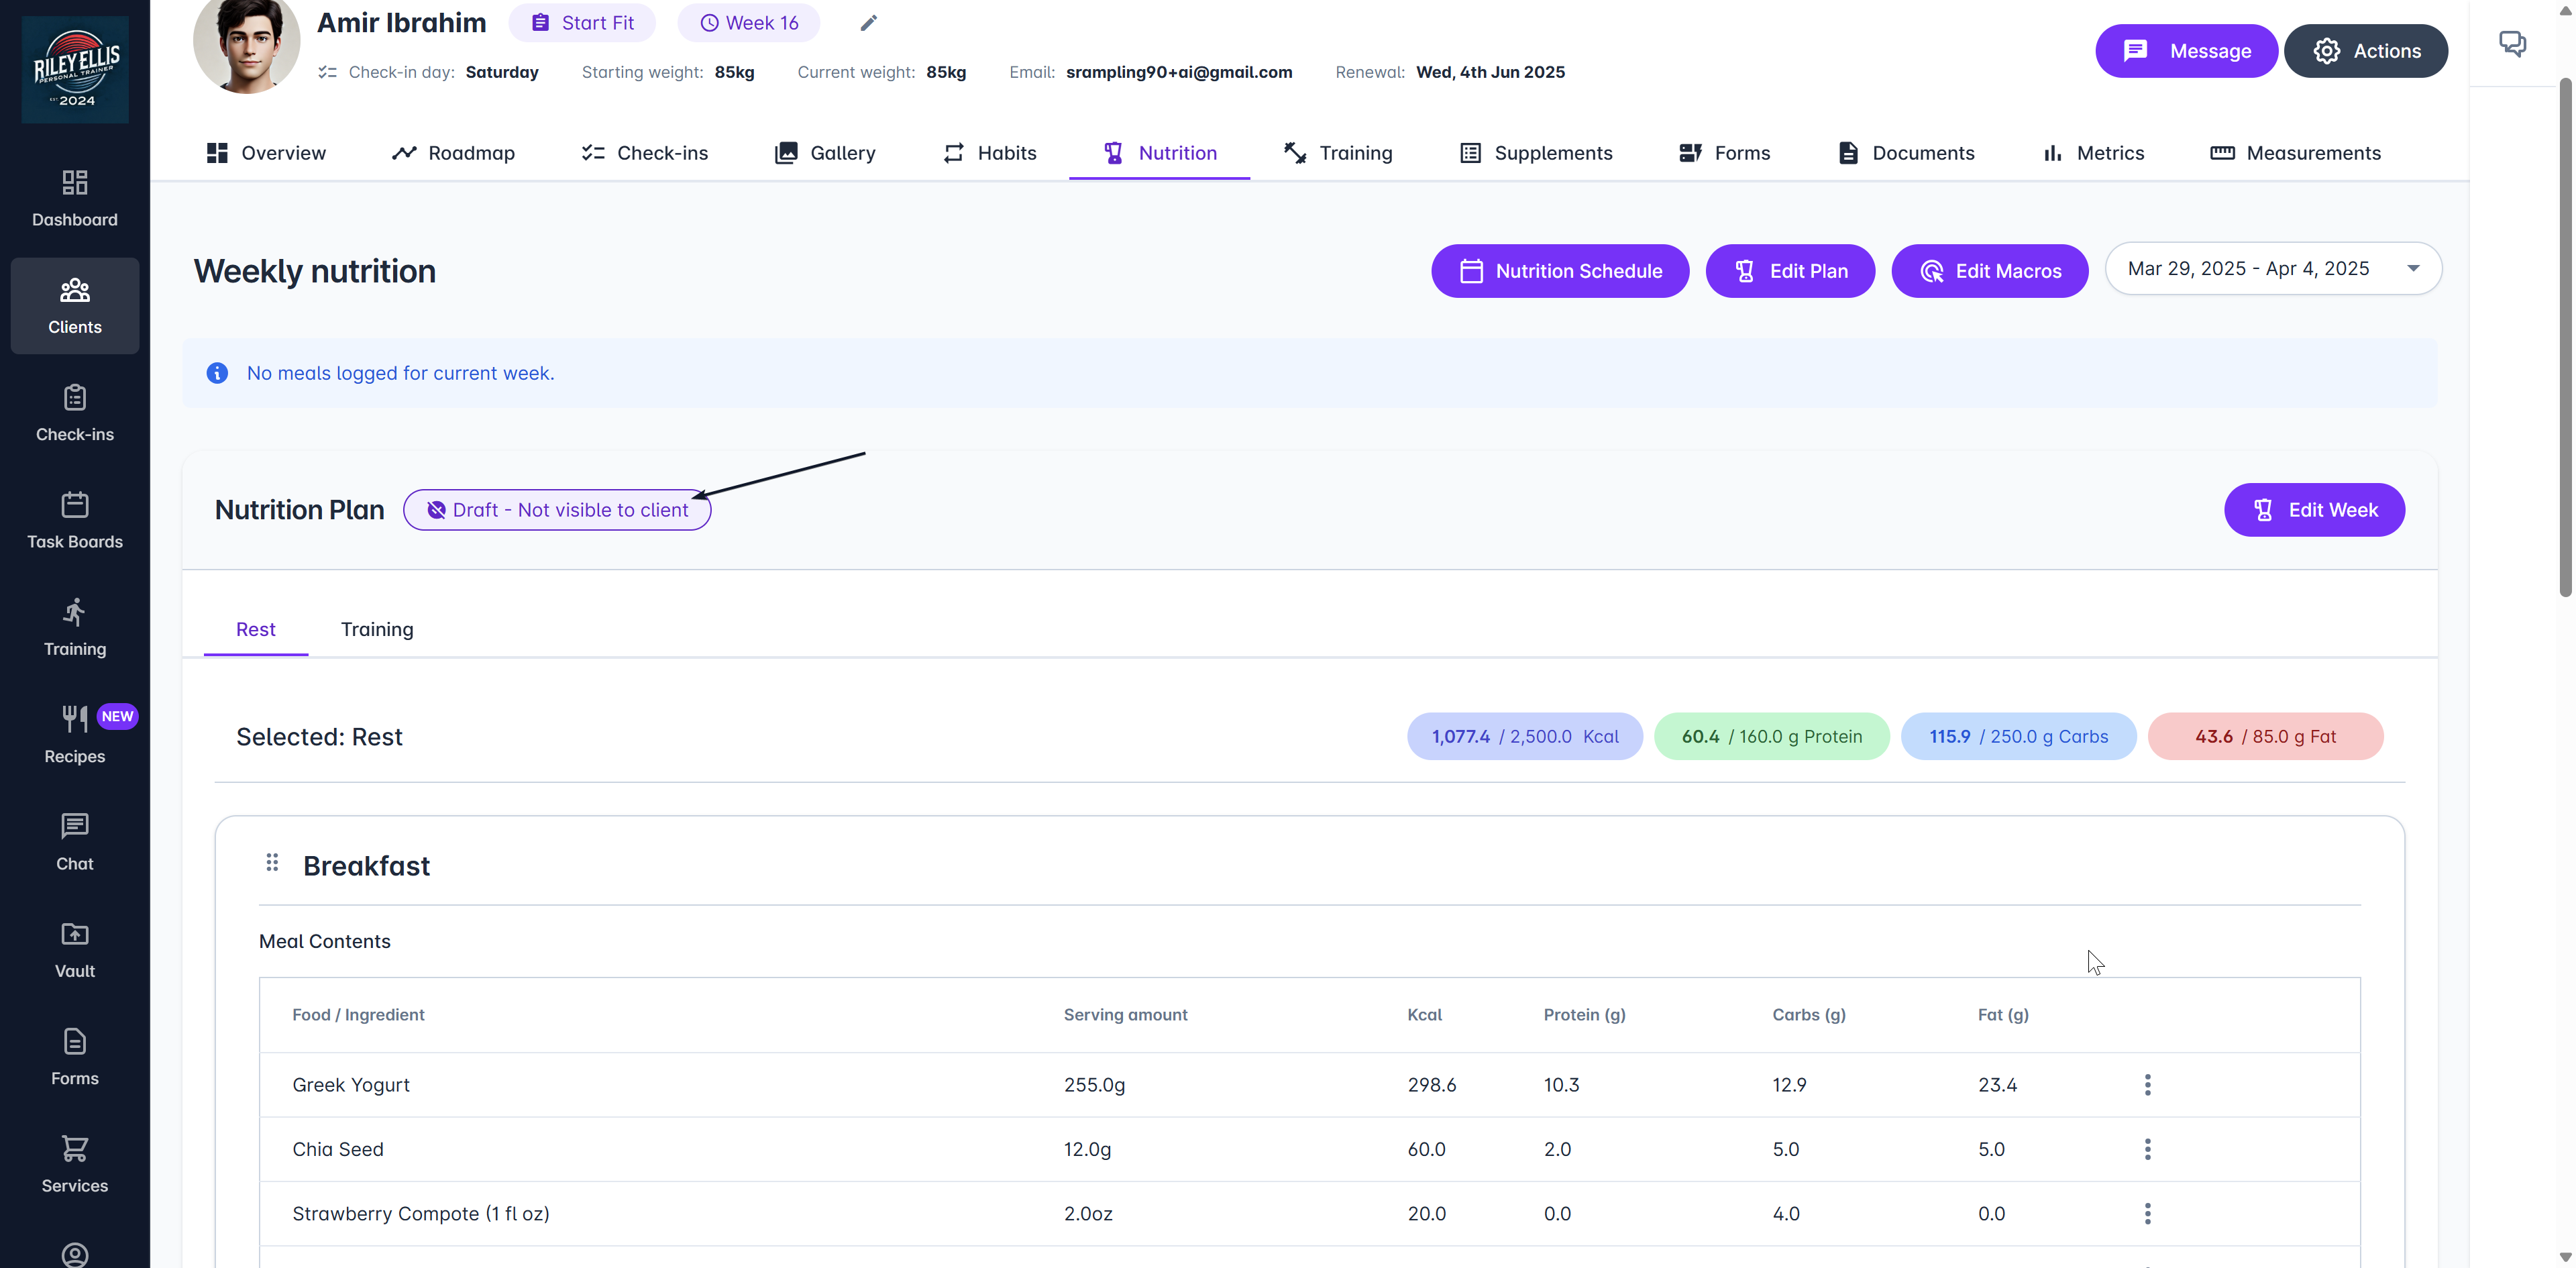Switch to the Roadmap tab
The height and width of the screenshot is (1268, 2576).
coord(454,153)
